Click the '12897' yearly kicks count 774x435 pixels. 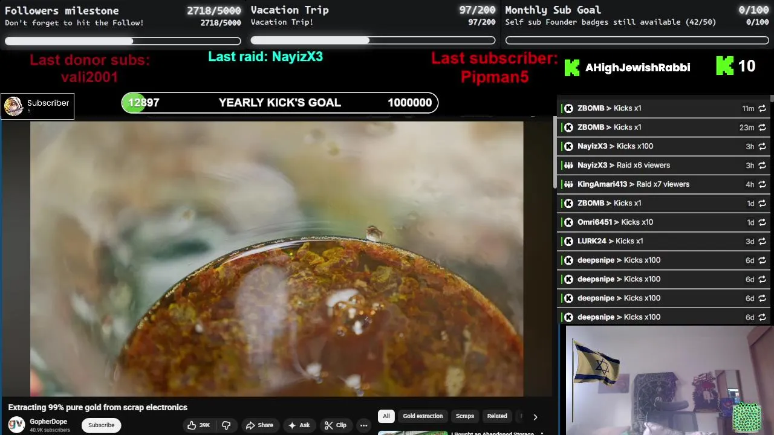pos(144,103)
